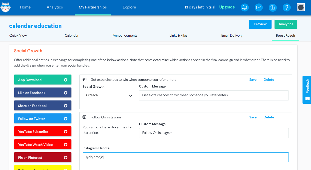
Task: Select the Boost Reach tab
Action: [285, 35]
